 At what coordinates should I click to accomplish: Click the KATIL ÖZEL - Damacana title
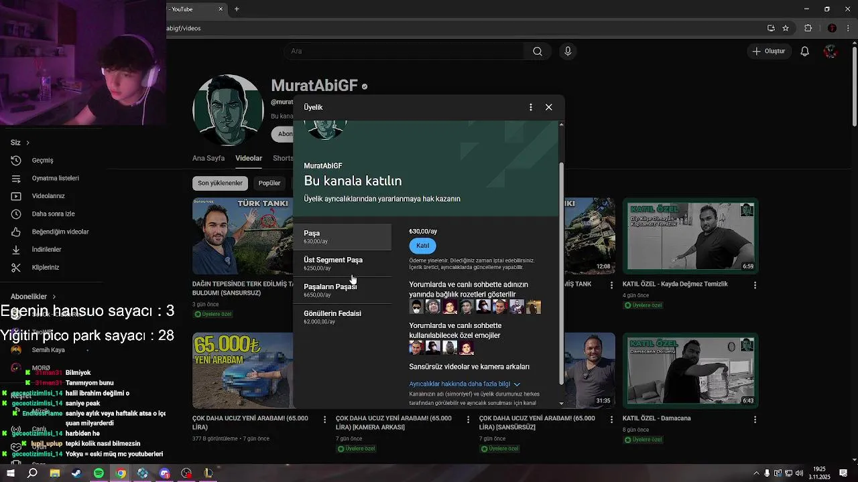tap(656, 418)
